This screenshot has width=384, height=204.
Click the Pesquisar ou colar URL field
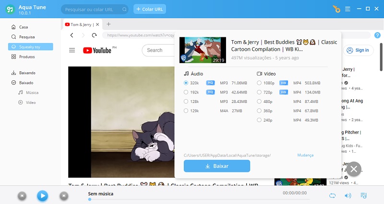pyautogui.click(x=95, y=9)
